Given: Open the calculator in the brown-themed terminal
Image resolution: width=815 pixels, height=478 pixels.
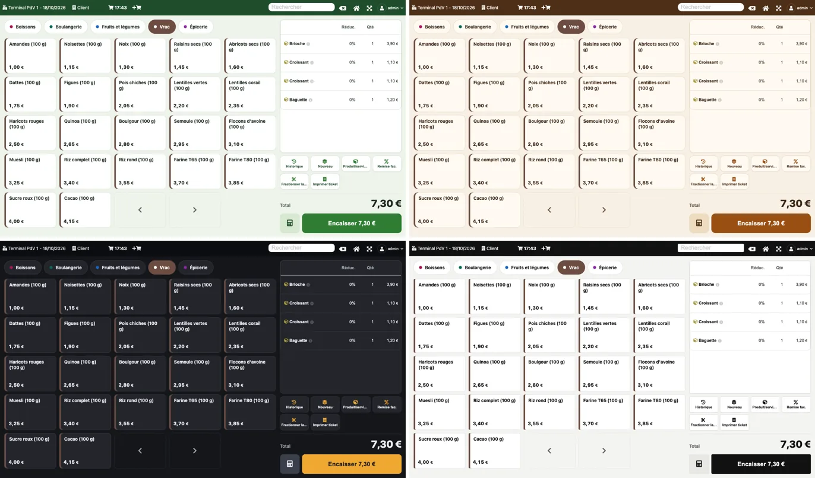Looking at the screenshot, I should (x=699, y=224).
